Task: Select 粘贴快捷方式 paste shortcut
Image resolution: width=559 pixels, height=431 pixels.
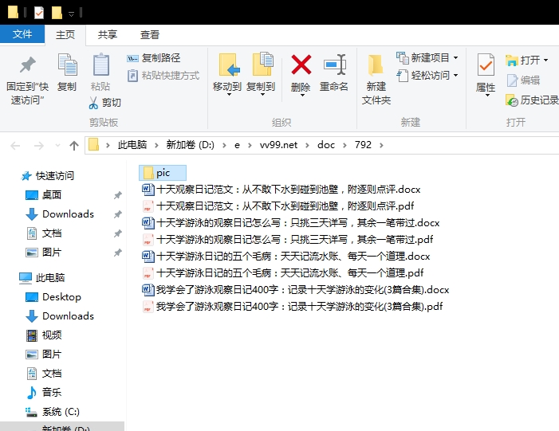Action: [x=163, y=76]
